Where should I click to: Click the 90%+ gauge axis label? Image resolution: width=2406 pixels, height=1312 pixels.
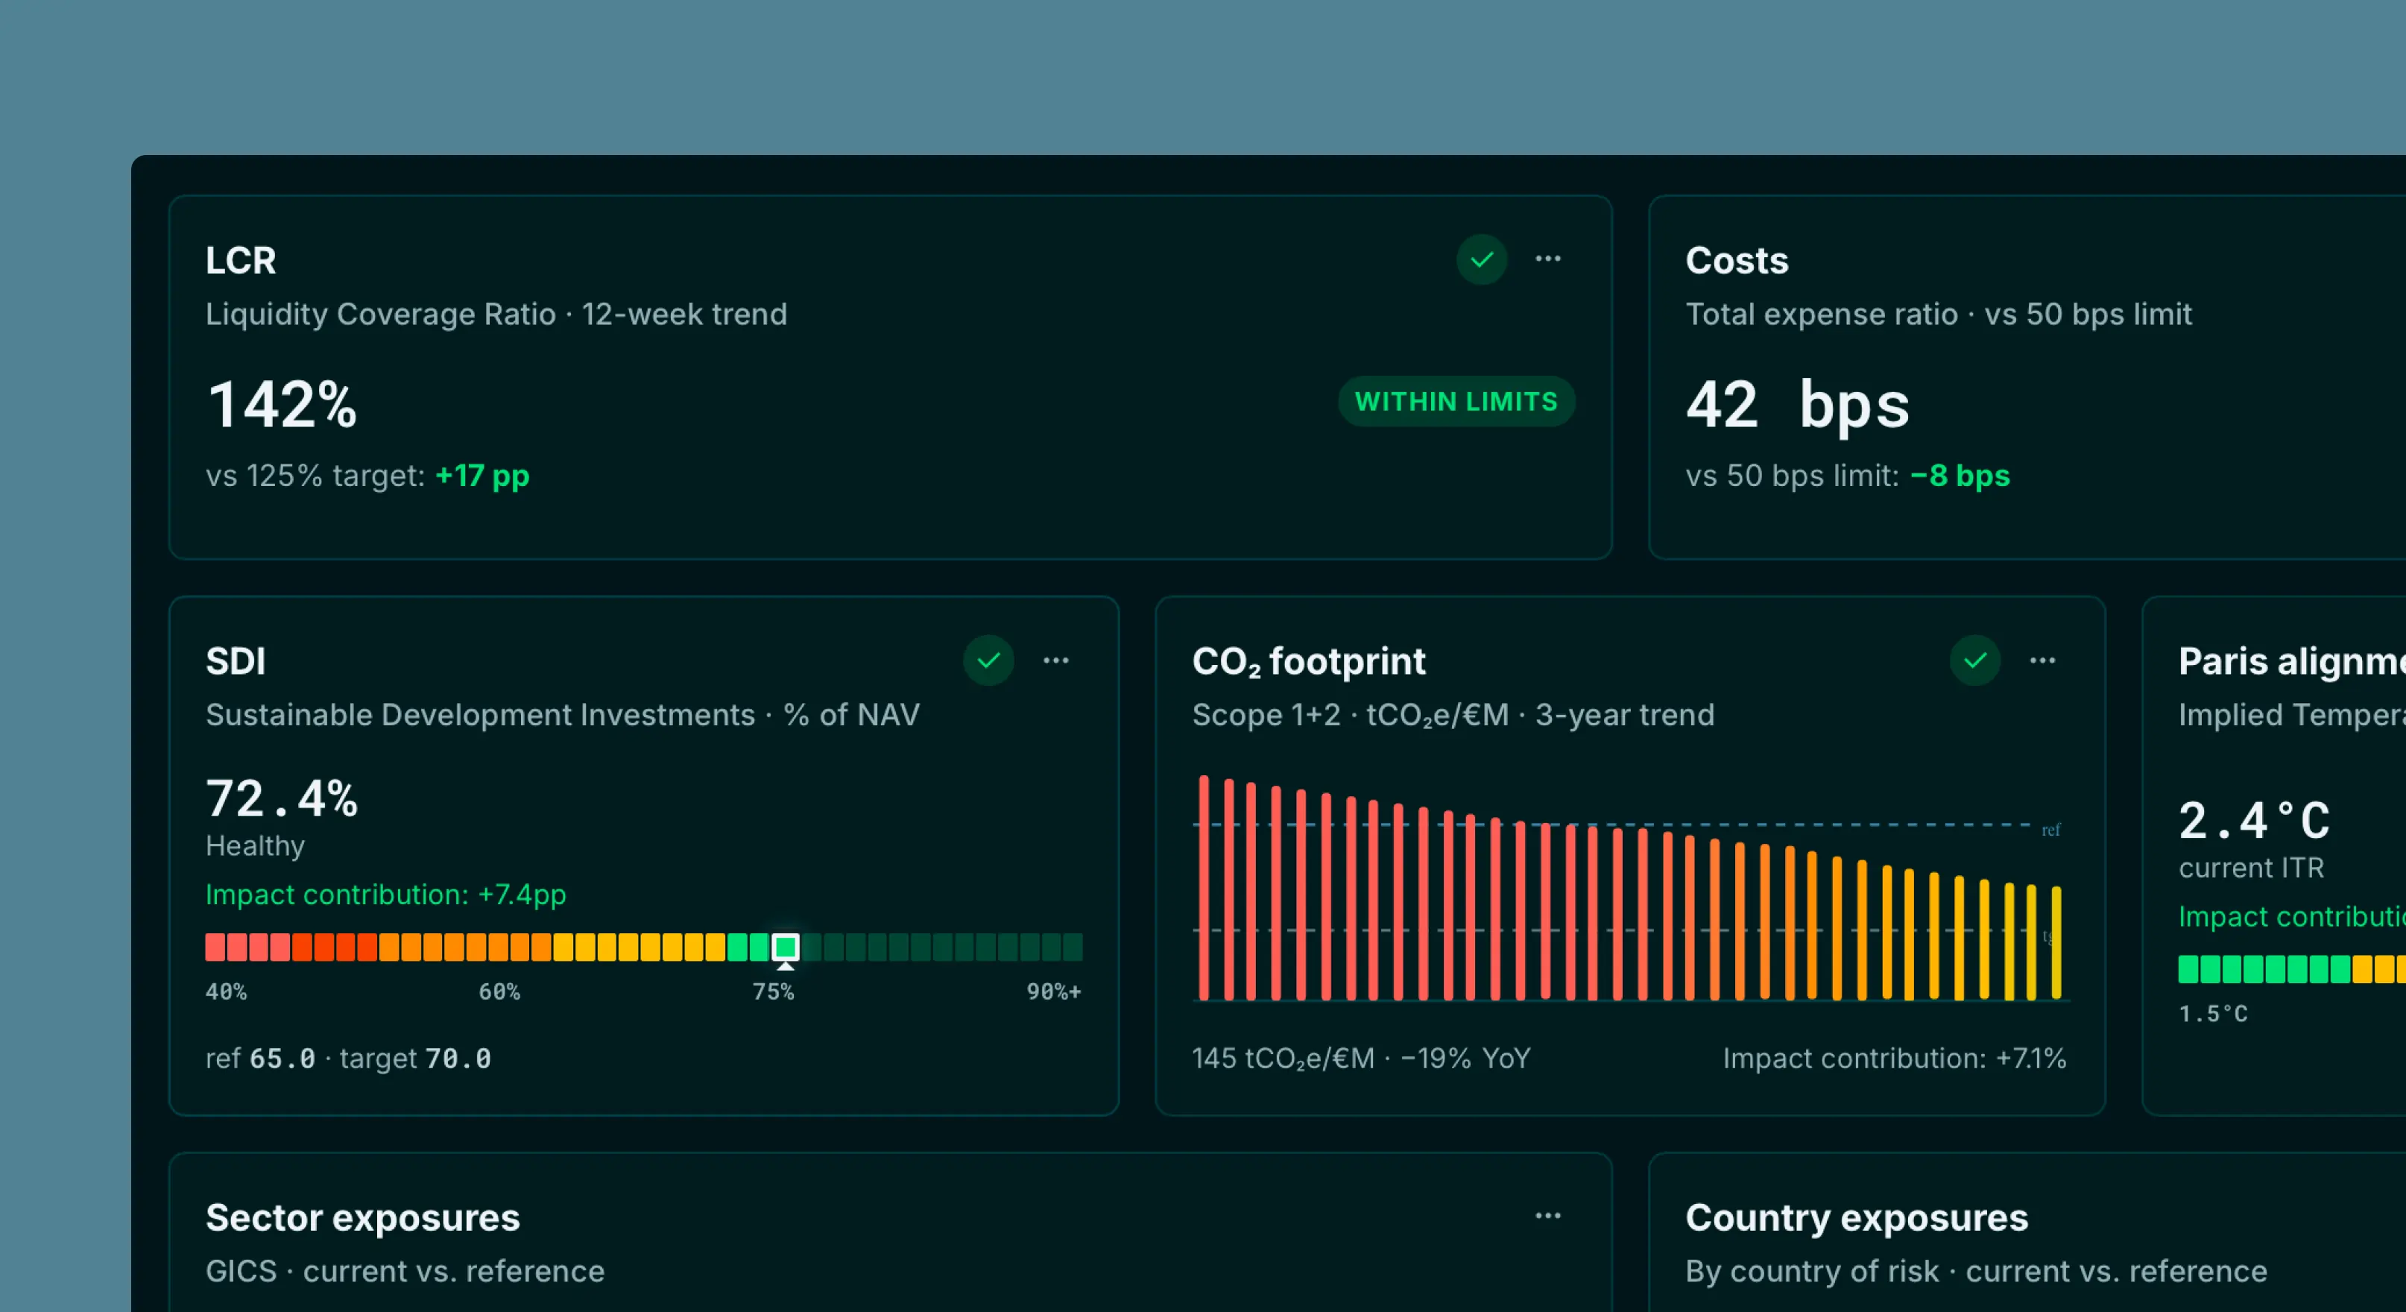click(x=1055, y=991)
